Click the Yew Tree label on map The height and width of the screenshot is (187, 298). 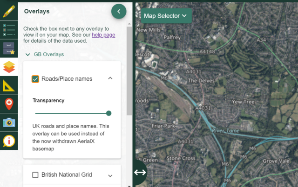pyautogui.click(x=243, y=102)
